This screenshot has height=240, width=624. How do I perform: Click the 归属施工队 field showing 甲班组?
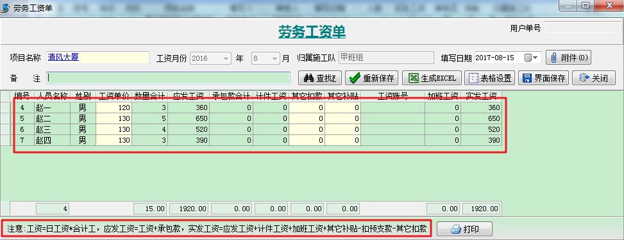click(386, 58)
